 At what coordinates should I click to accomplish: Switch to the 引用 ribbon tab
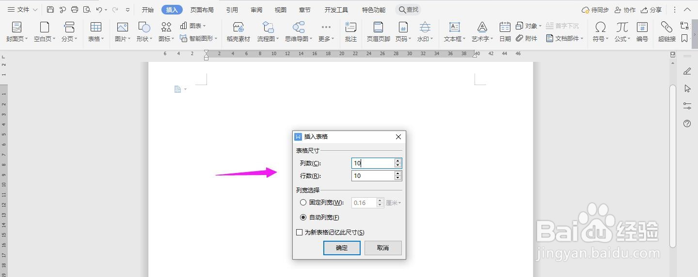232,10
